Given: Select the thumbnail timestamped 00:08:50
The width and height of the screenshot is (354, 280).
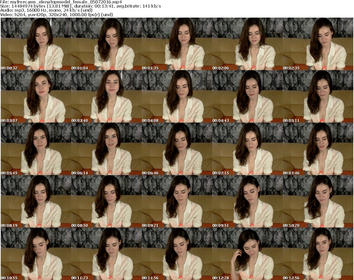Looking at the screenshot, I should [106, 201].
